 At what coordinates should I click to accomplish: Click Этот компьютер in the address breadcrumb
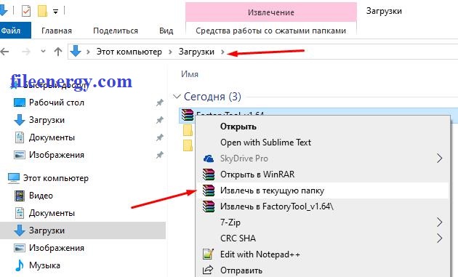[x=129, y=52]
